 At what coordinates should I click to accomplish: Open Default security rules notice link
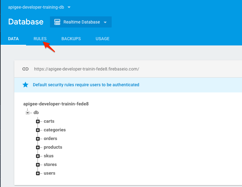tap(86, 85)
